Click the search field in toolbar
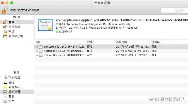The image size is (188, 105). [174, 10]
